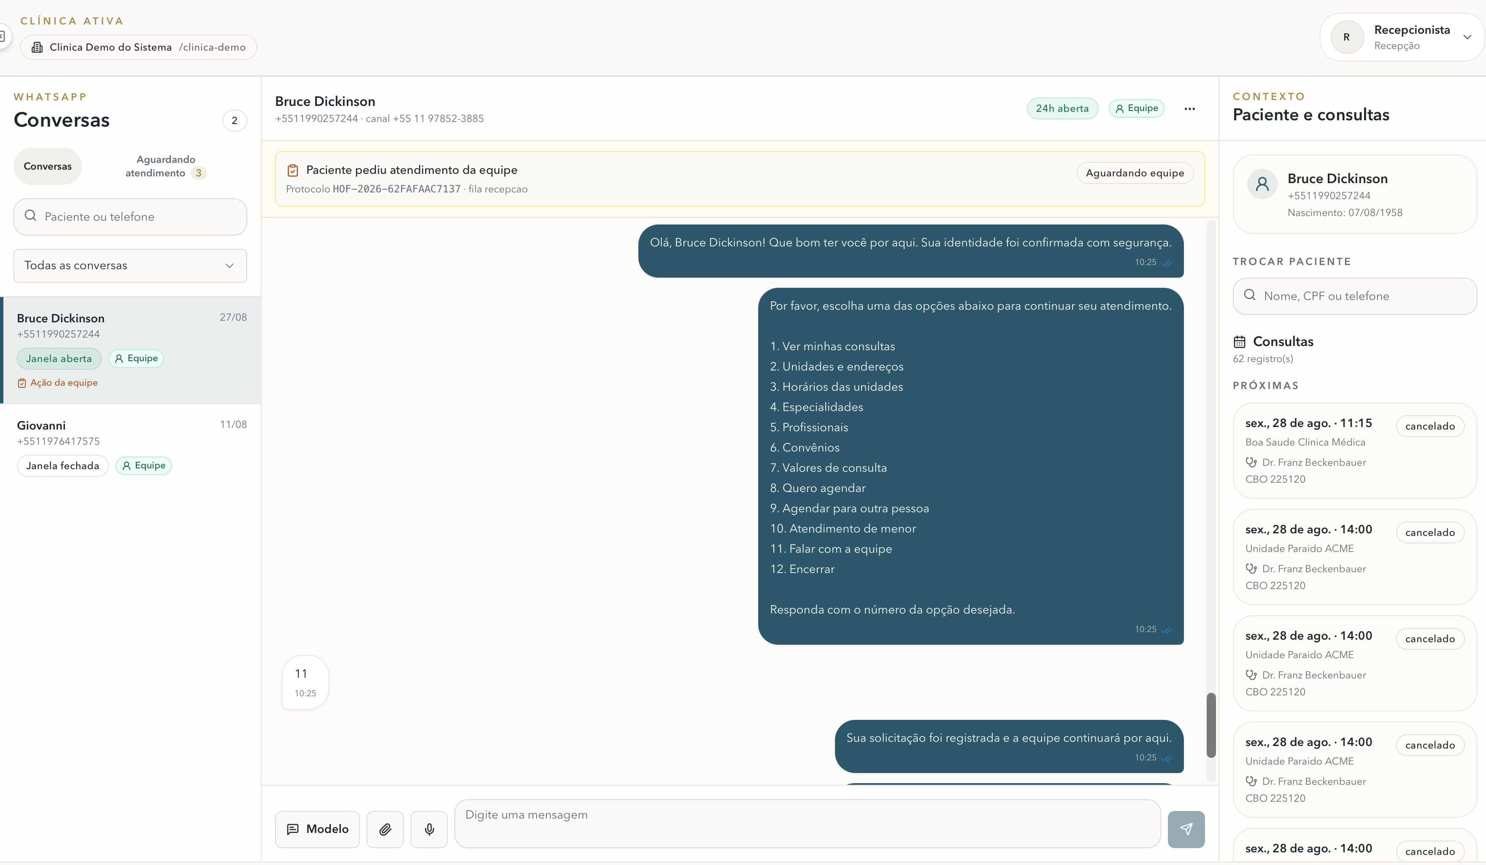This screenshot has width=1486, height=865.
Task: Click the Digite uma mensagem text box
Action: [x=807, y=823]
